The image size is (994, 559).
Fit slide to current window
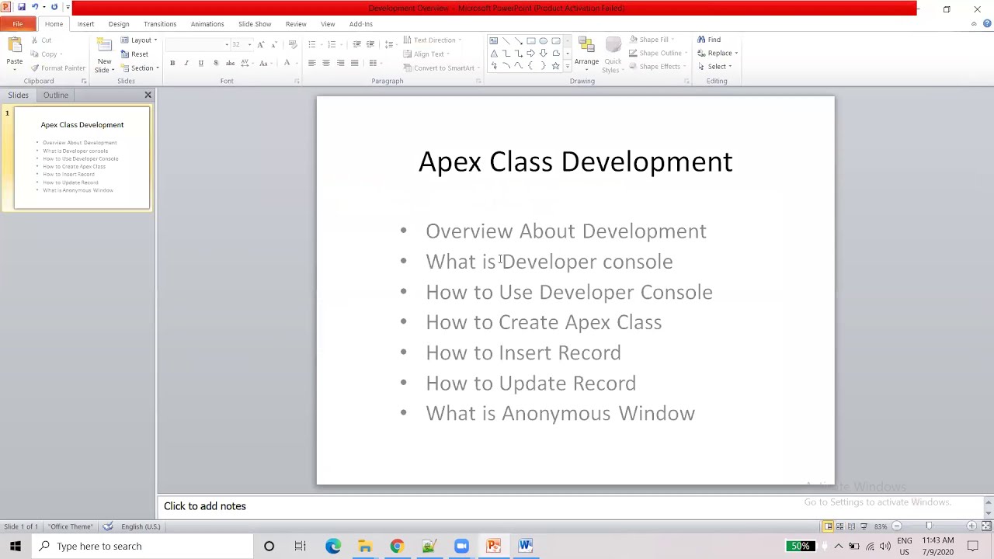point(986,526)
